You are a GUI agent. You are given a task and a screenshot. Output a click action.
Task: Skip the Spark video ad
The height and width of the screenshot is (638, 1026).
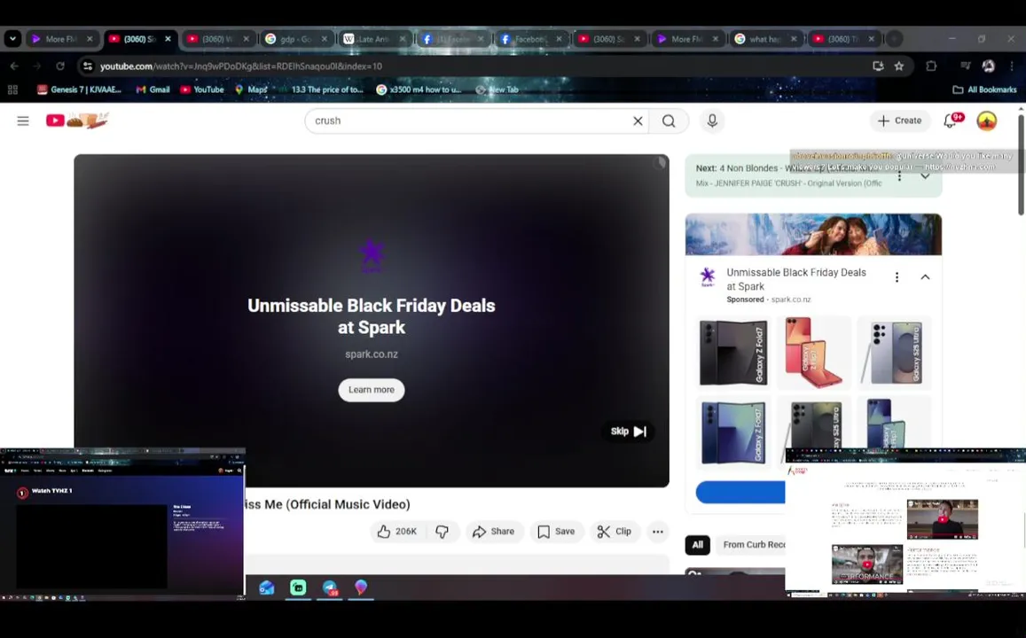pyautogui.click(x=628, y=432)
